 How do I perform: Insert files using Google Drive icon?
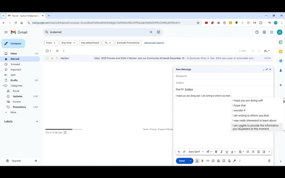218,161
